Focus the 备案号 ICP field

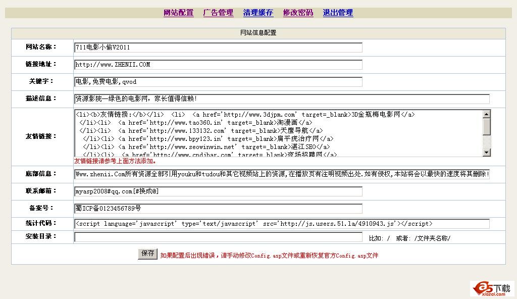pyautogui.click(x=218, y=209)
